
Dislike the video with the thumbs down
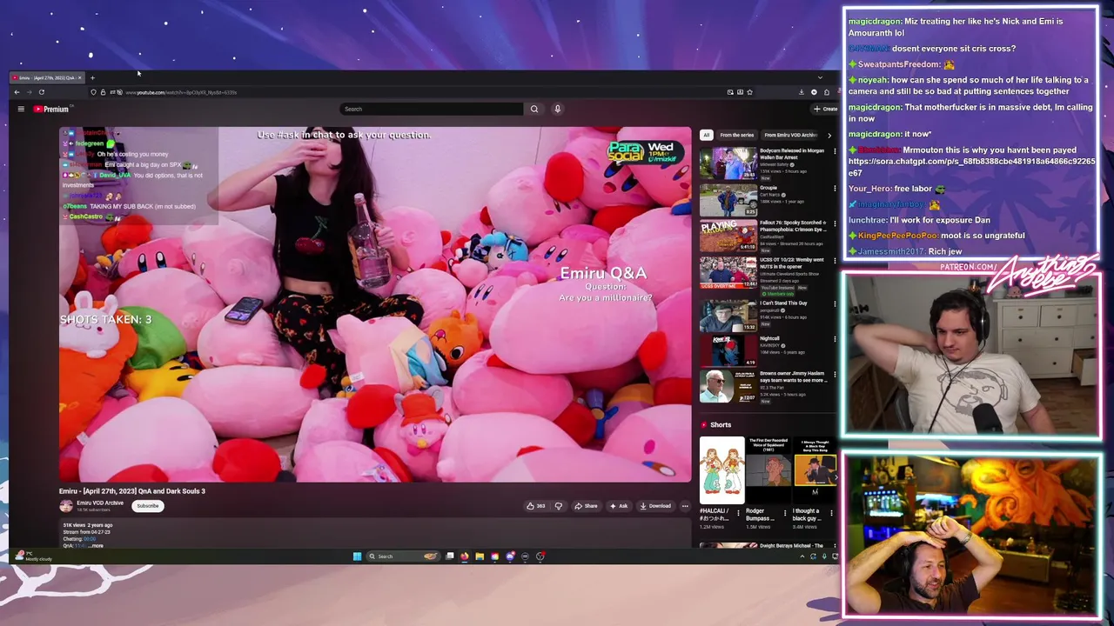tap(559, 506)
